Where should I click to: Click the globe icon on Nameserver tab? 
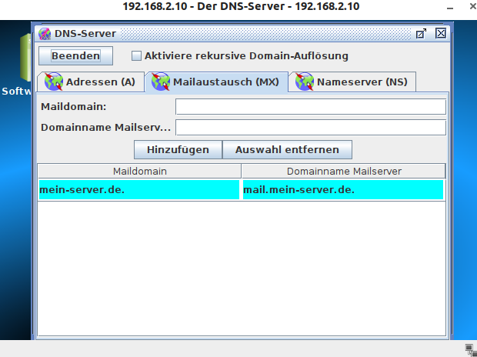click(305, 82)
